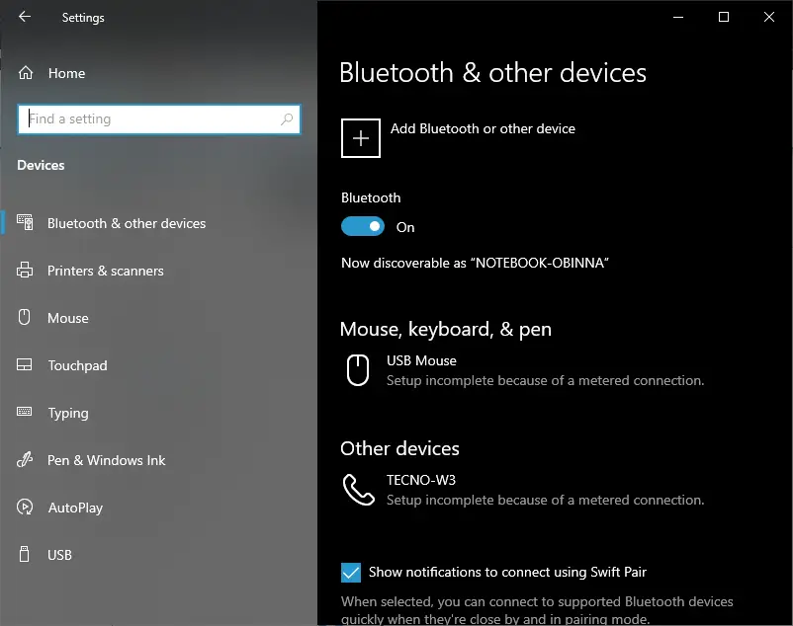The width and height of the screenshot is (793, 626).
Task: Click the plus icon to add device
Action: (361, 138)
